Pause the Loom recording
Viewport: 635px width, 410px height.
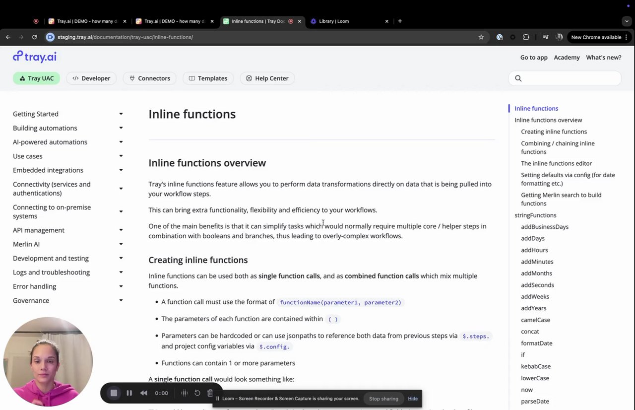(x=129, y=393)
